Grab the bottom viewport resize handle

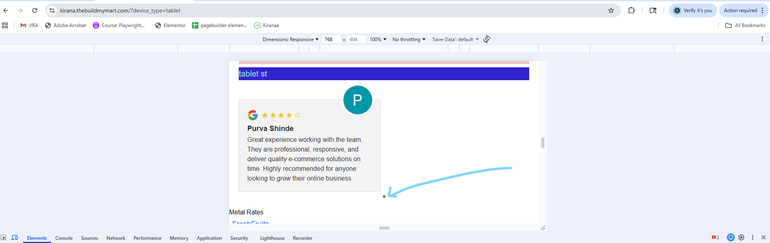[x=384, y=228]
